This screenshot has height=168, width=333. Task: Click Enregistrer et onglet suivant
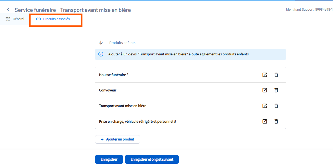tap(152, 160)
